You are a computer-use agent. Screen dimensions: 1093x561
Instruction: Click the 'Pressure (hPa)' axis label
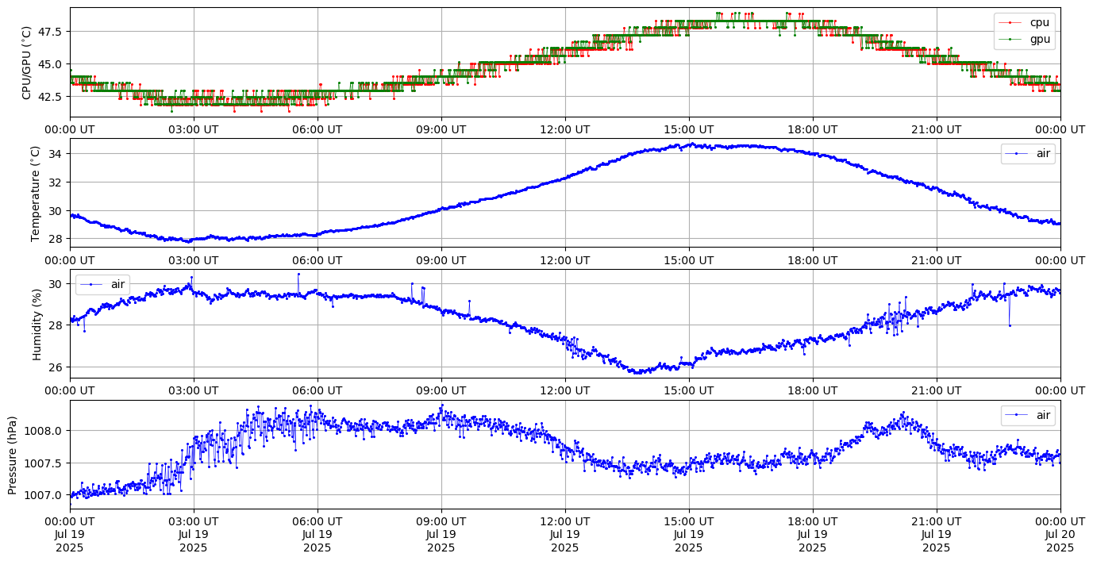pyautogui.click(x=13, y=455)
